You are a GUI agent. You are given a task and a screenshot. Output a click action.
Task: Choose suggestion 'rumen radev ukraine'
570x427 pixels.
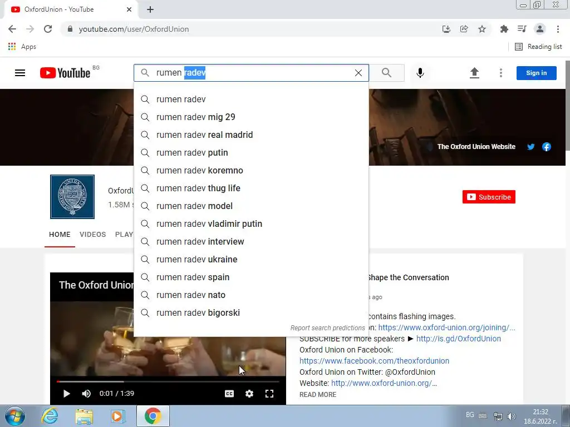click(251, 259)
